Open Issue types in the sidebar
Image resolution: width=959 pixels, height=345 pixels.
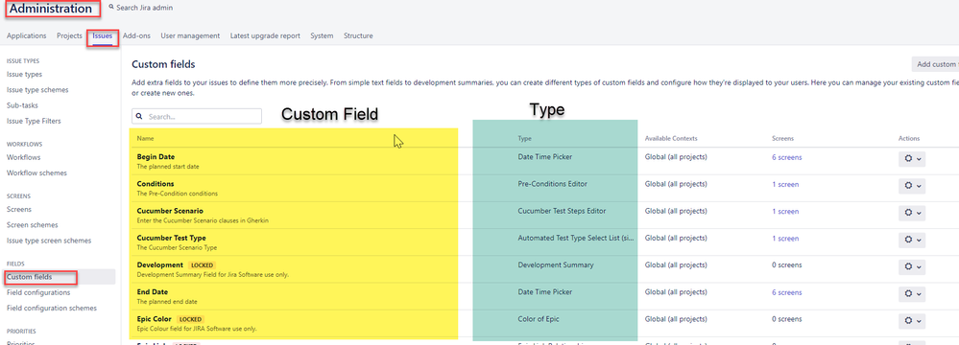[24, 75]
